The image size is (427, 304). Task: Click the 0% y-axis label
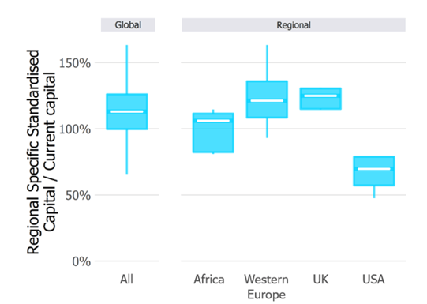[81, 261]
